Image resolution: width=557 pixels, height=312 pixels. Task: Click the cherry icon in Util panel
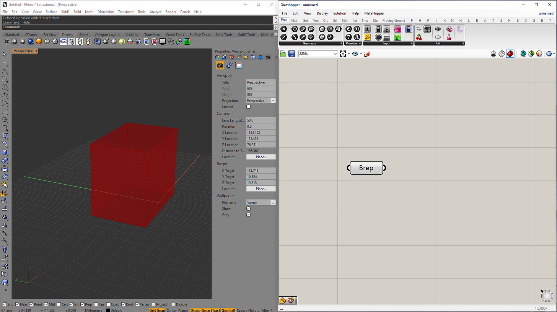[419, 37]
